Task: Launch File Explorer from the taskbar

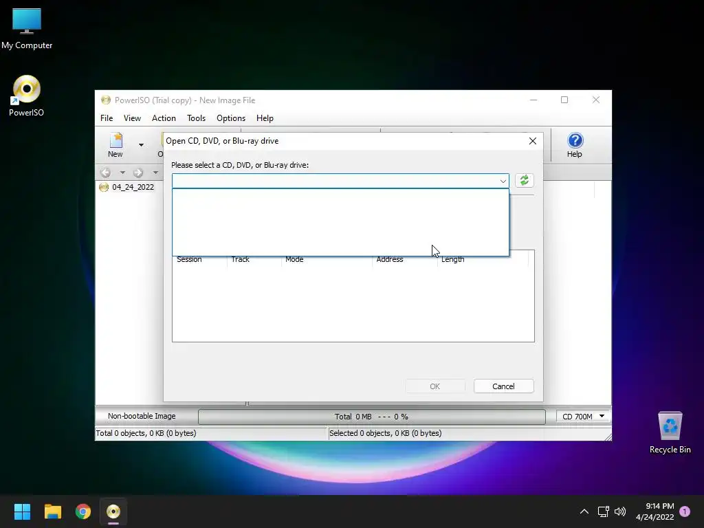Action: [x=52, y=511]
